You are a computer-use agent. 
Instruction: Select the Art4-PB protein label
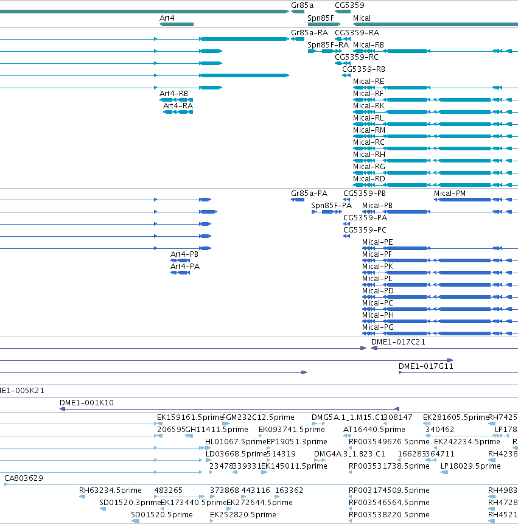tap(184, 254)
